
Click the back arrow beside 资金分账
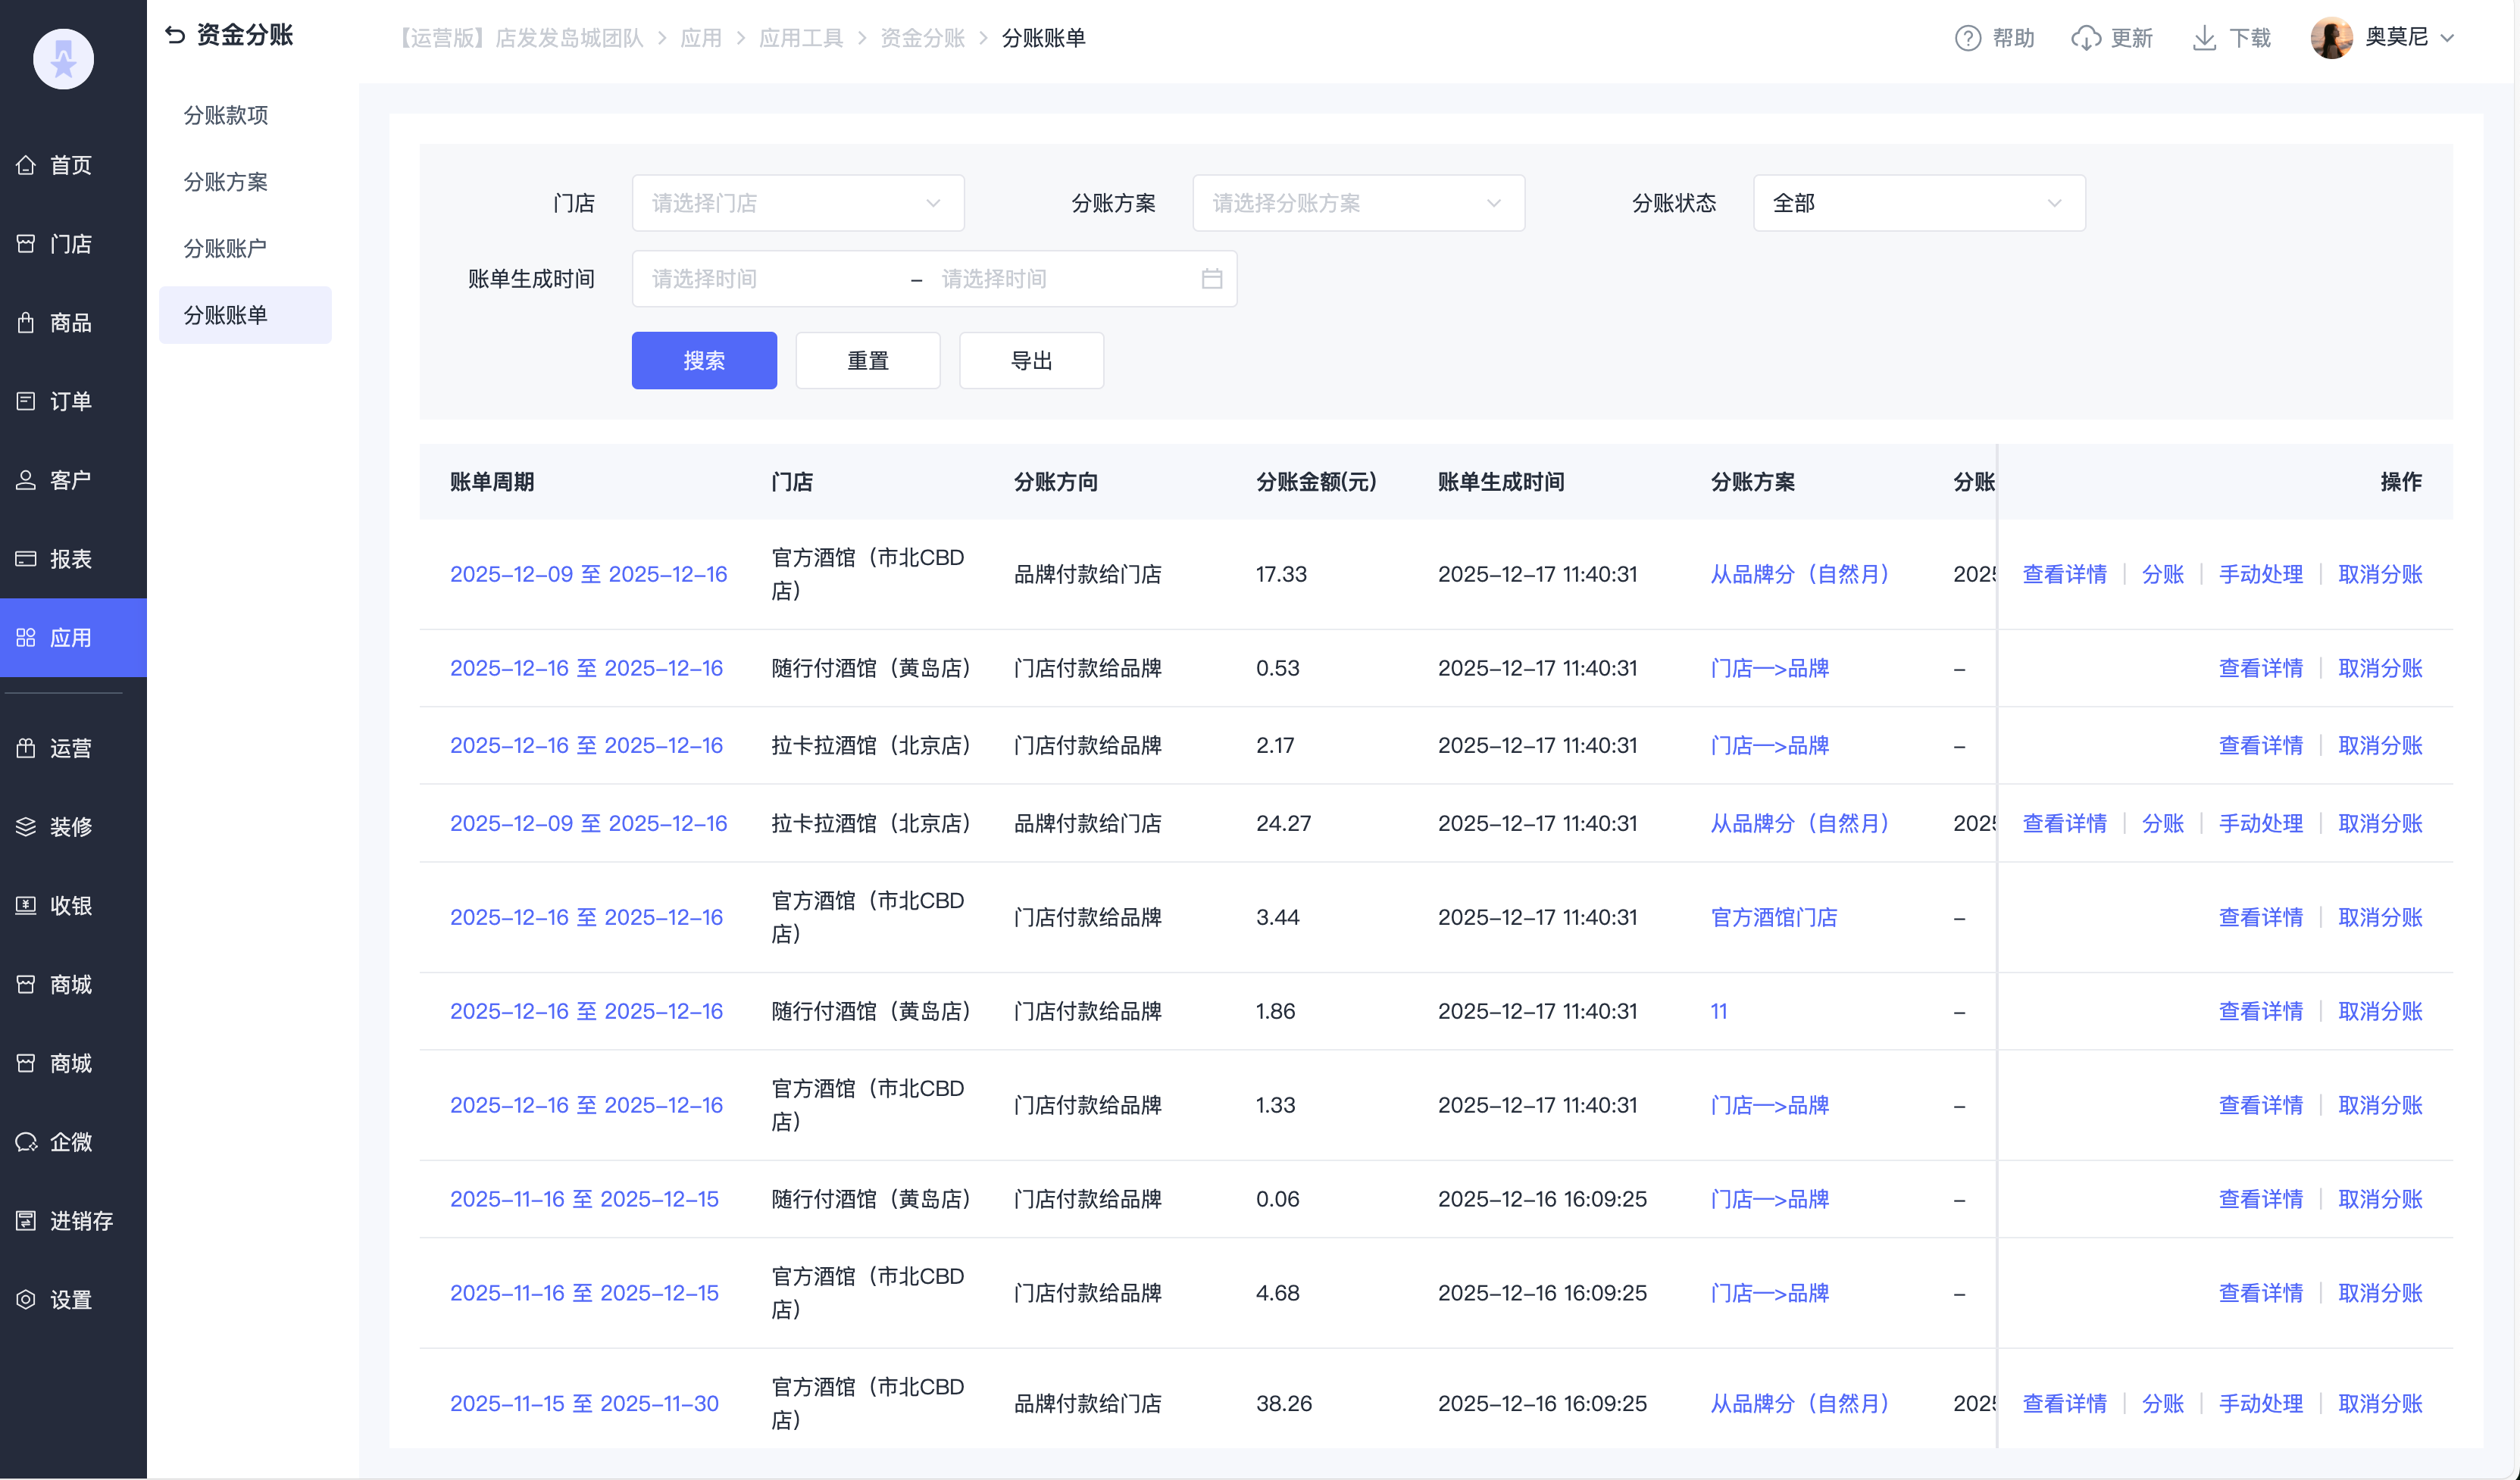pos(175,36)
